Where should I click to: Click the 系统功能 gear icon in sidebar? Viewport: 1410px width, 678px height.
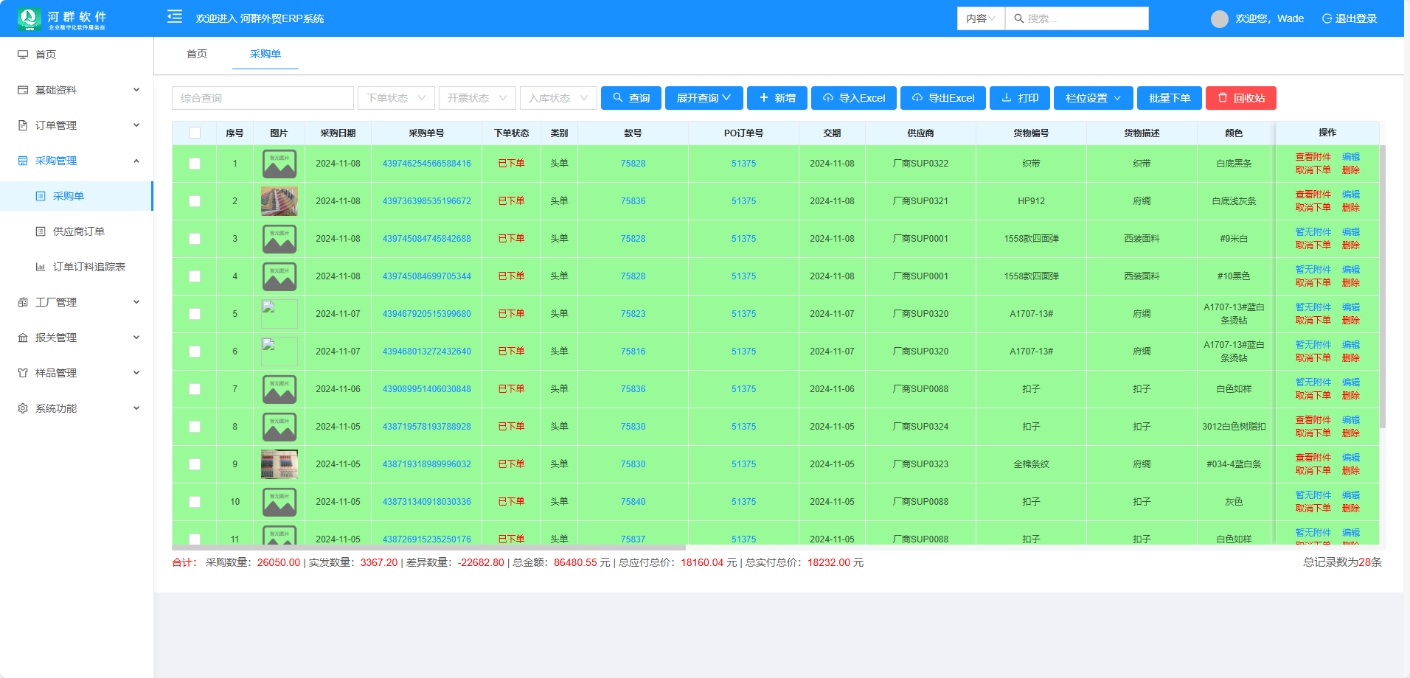point(23,408)
